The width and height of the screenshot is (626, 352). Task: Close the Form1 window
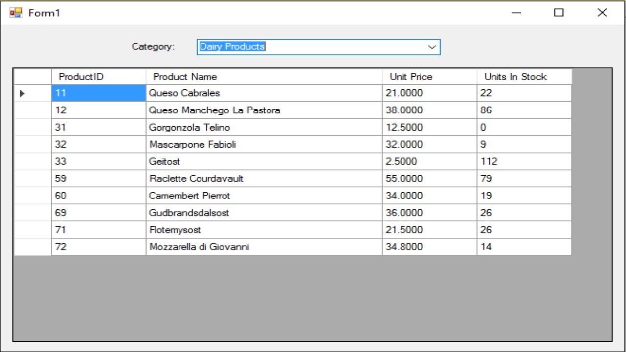[x=602, y=13]
